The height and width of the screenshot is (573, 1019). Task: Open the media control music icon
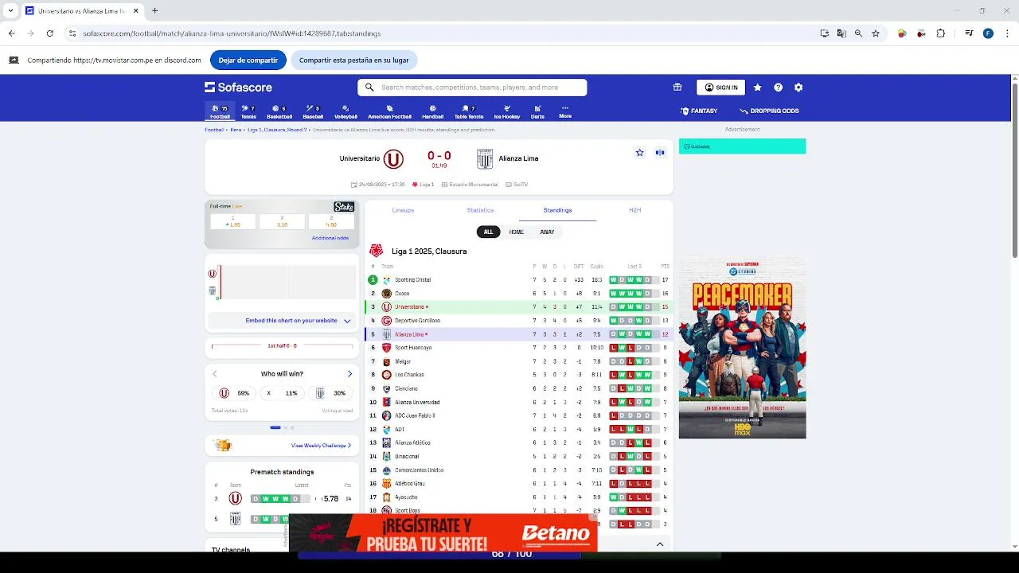click(x=969, y=33)
